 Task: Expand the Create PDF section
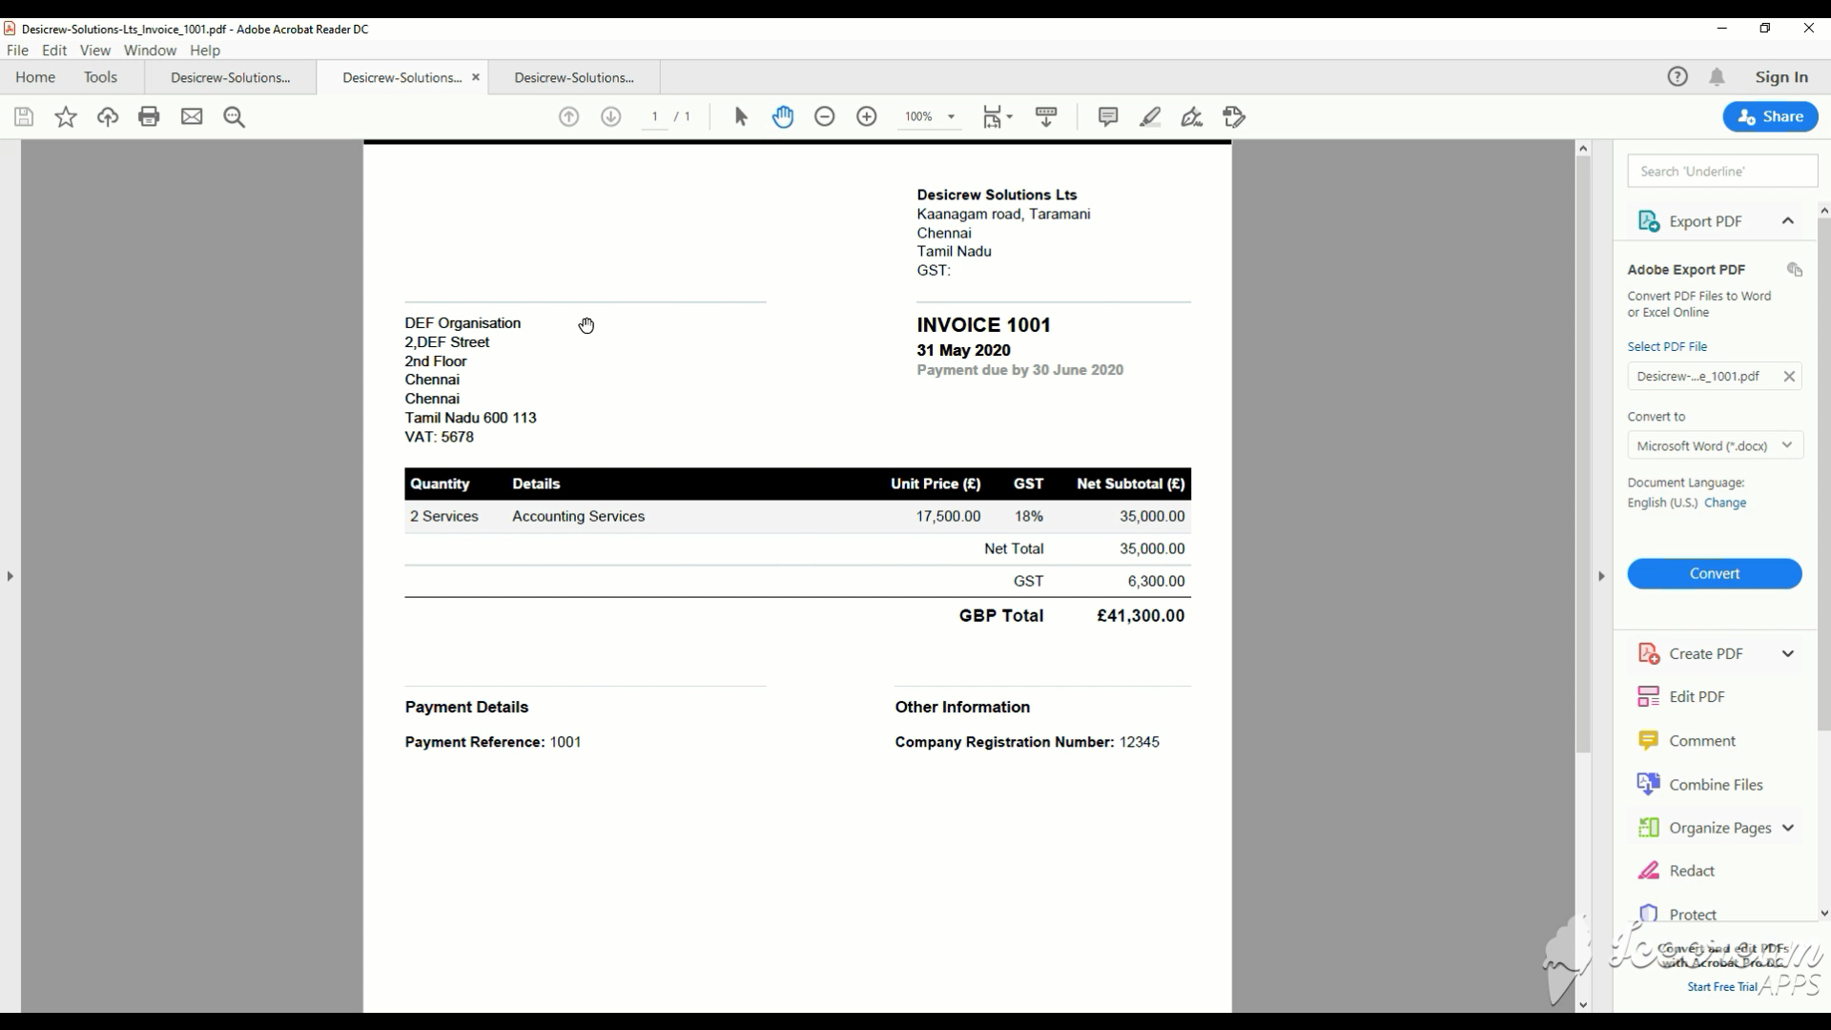click(1787, 653)
